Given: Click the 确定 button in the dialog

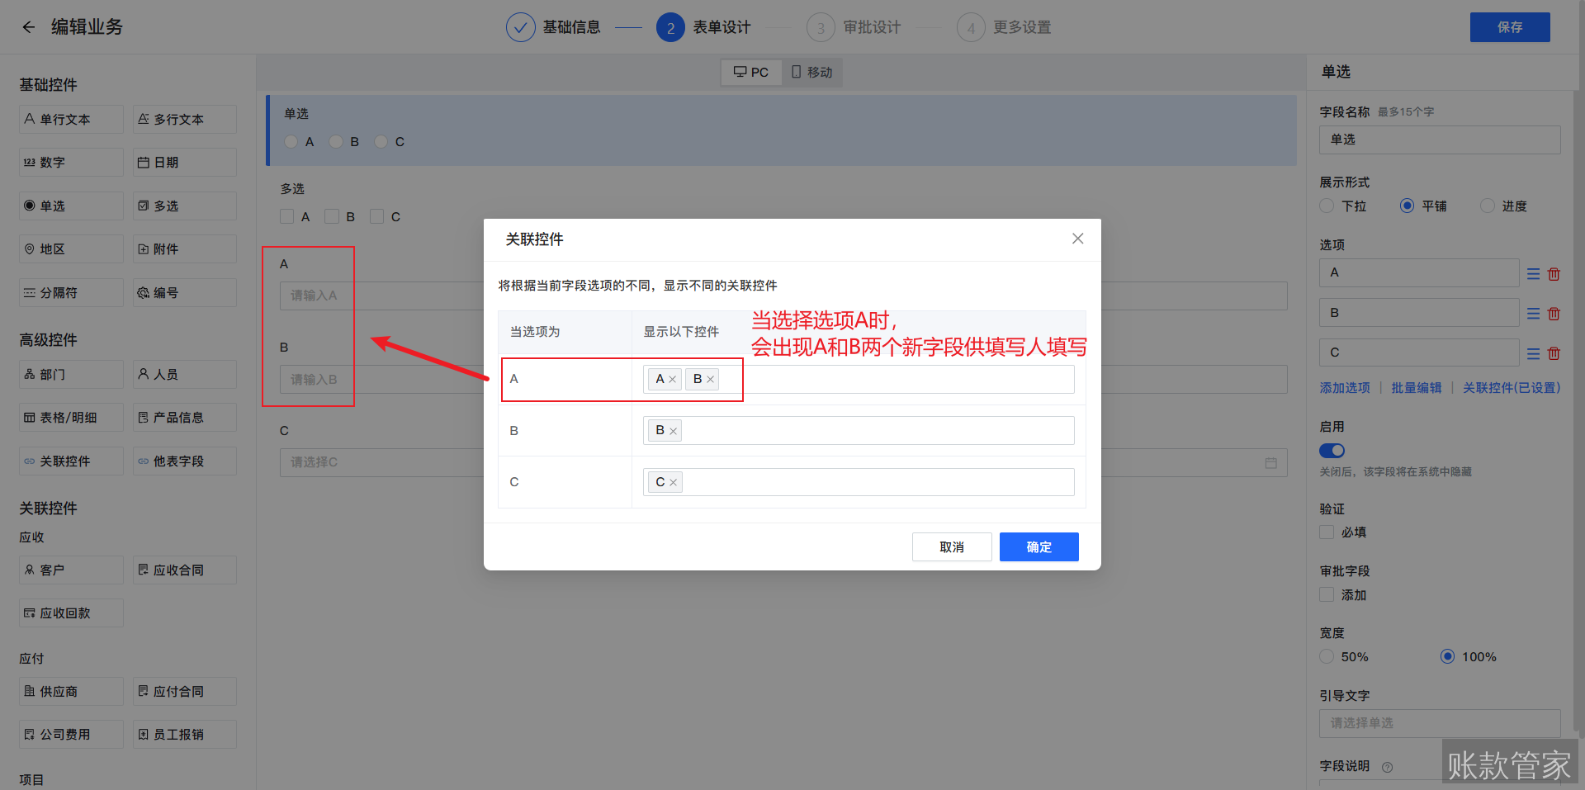Looking at the screenshot, I should (1039, 546).
